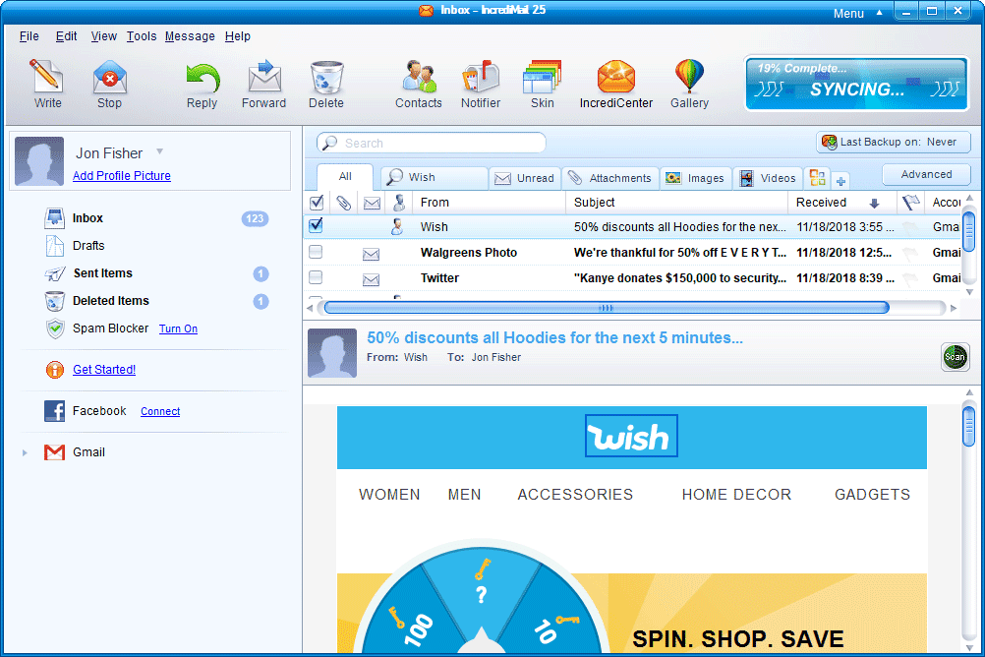Click the message preview vertical scrollbar thumb
Screen dimensions: 985x657
pyautogui.click(x=968, y=426)
